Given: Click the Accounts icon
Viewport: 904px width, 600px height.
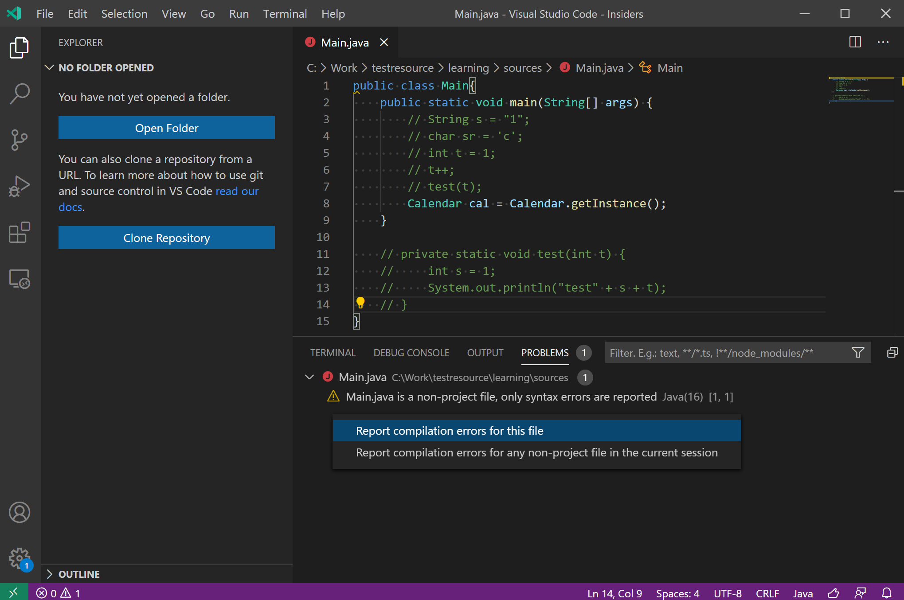Looking at the screenshot, I should 20,512.
